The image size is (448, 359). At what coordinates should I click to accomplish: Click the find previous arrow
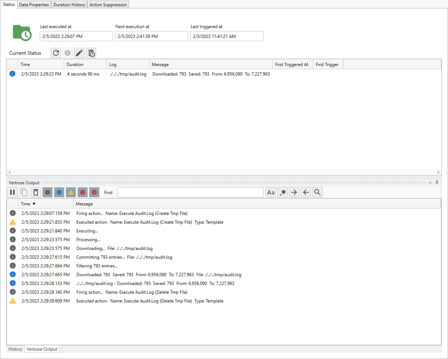(306, 192)
